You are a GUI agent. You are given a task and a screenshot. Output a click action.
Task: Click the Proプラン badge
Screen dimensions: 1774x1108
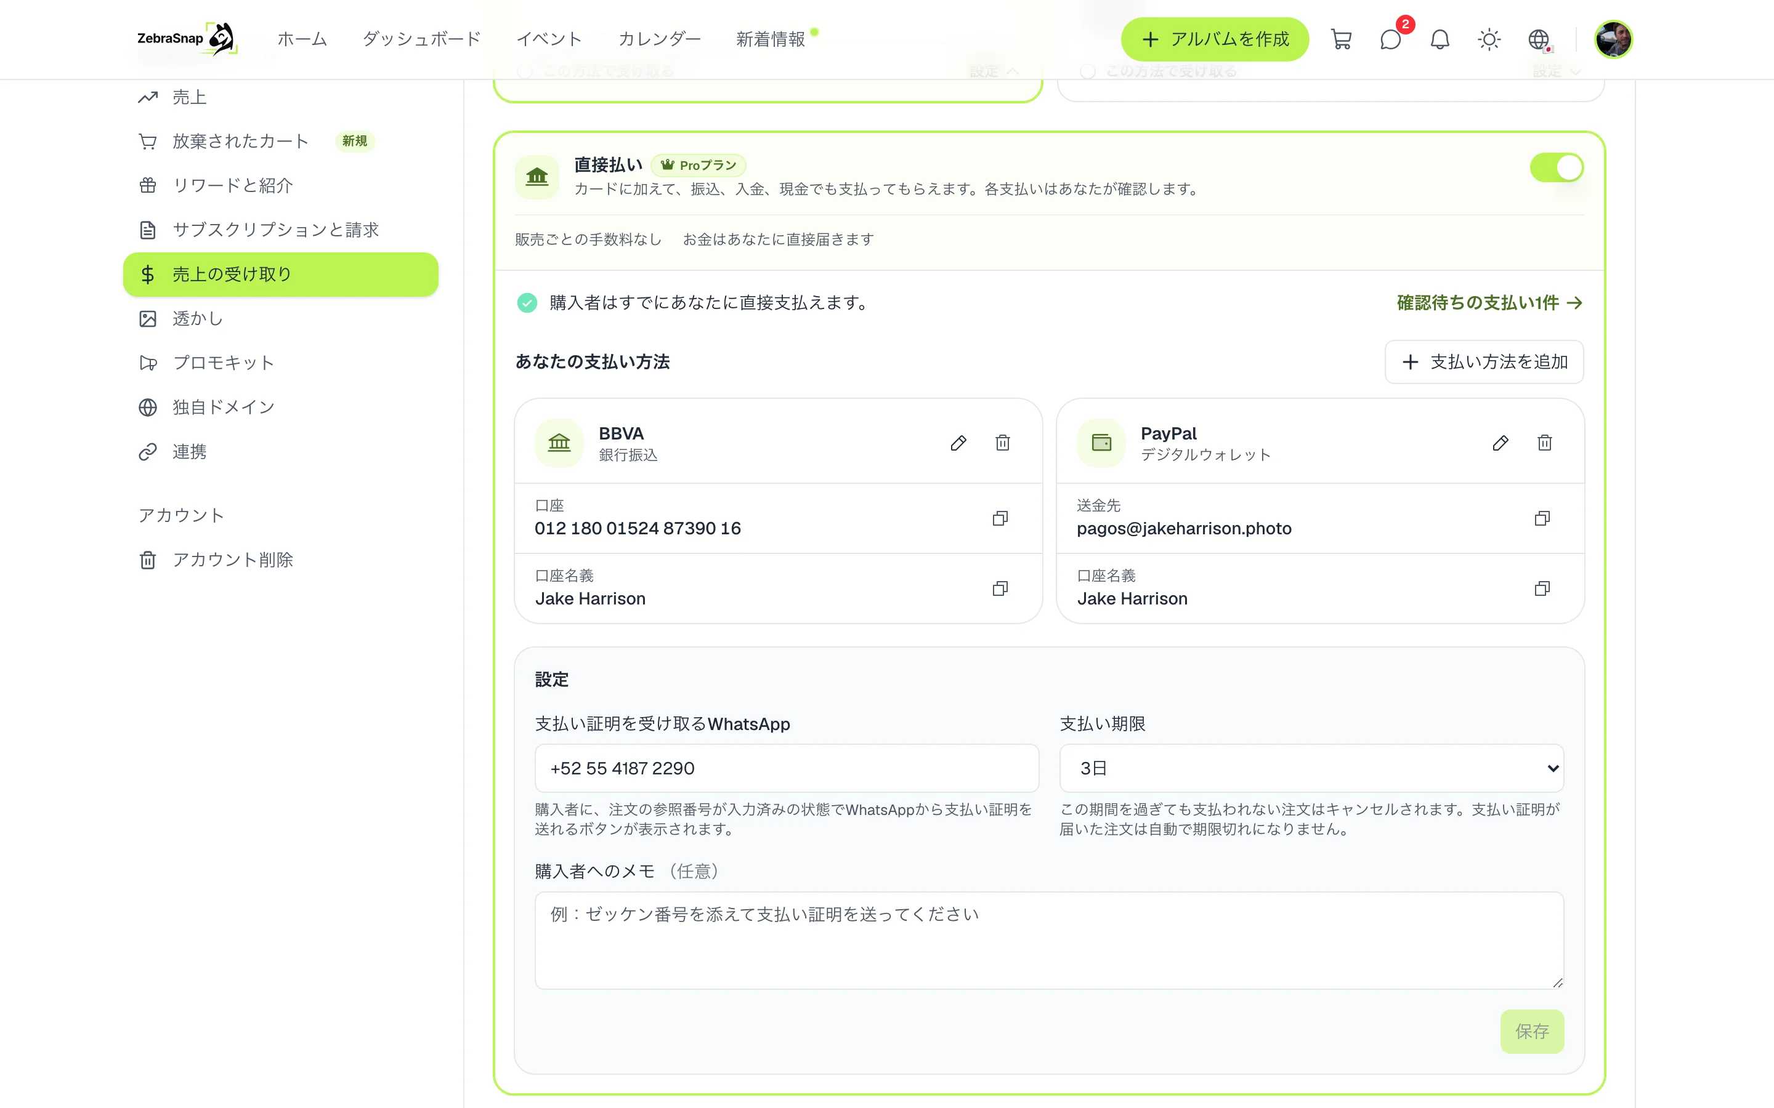(x=698, y=165)
